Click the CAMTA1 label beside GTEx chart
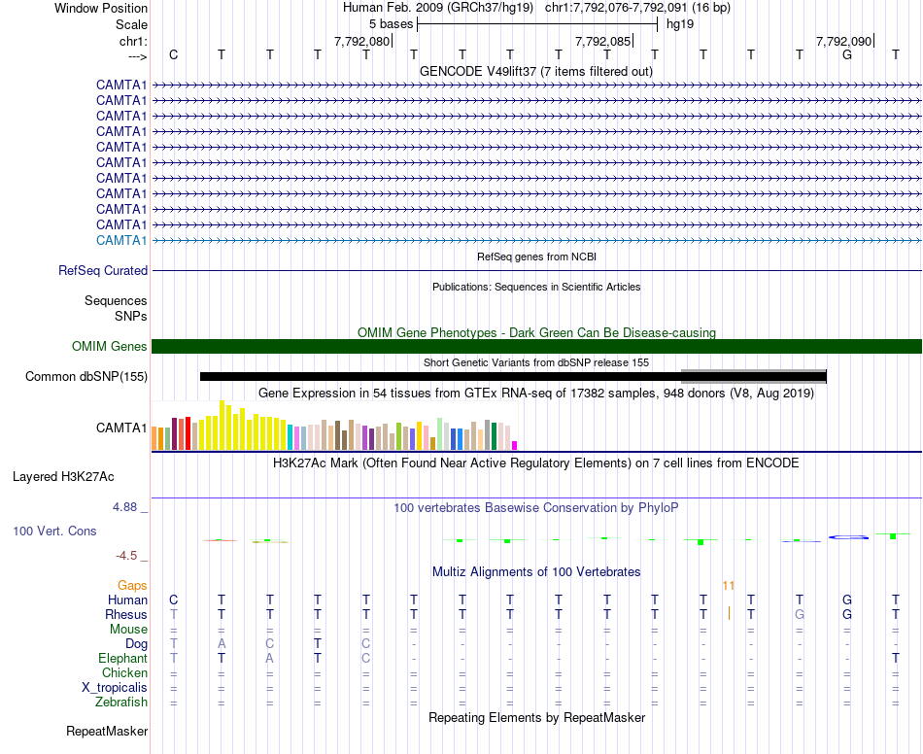This screenshot has width=923, height=754. [121, 428]
